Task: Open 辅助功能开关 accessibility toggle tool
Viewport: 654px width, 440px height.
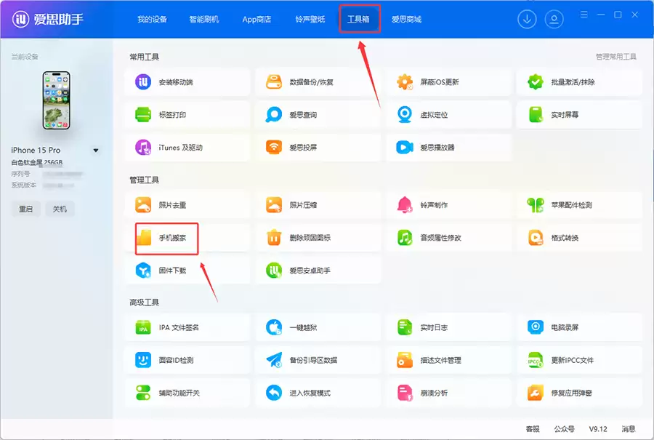Action: coord(187,393)
